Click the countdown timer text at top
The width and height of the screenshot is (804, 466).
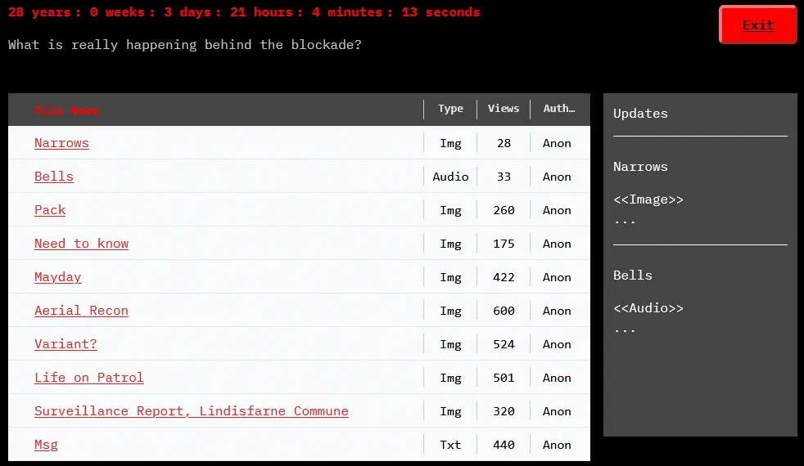[x=244, y=12]
